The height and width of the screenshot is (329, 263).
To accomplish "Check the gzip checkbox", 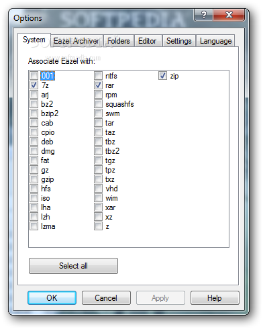I will 34,179.
